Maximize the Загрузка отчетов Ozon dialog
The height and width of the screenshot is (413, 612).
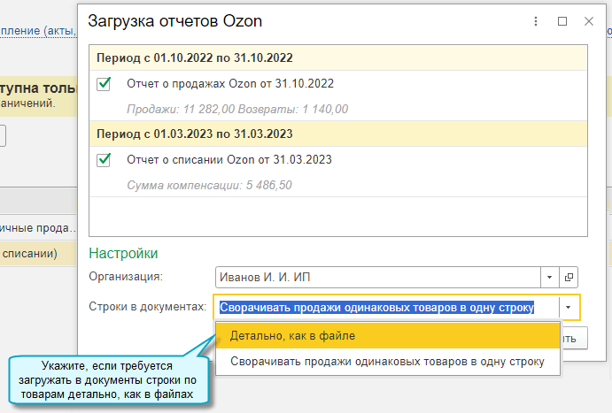coord(562,21)
